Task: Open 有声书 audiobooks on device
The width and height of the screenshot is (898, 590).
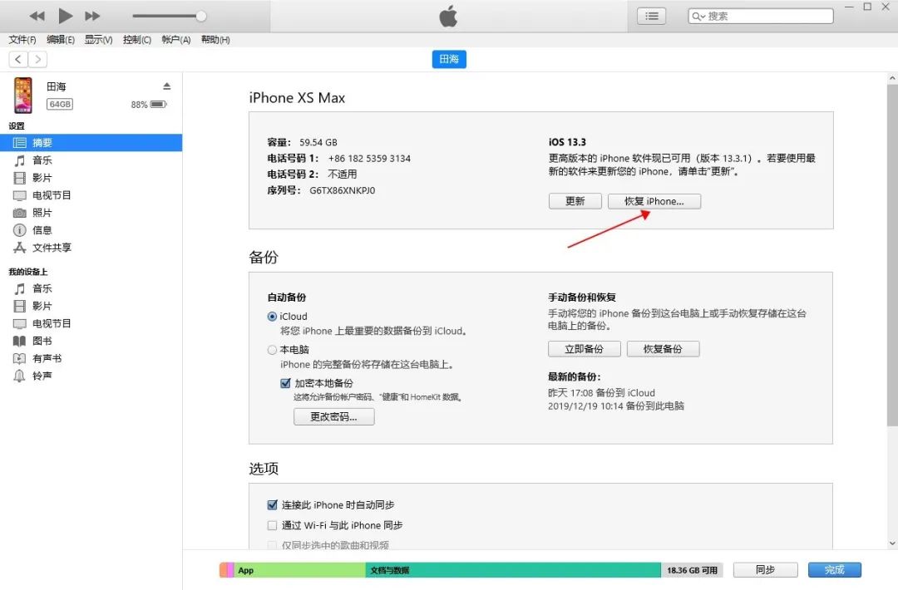Action: tap(91, 358)
